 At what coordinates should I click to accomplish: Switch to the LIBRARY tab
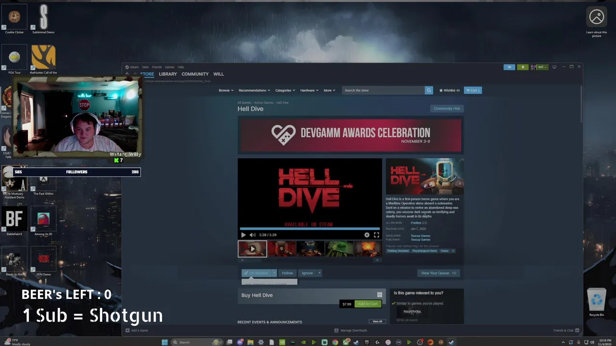pos(168,74)
